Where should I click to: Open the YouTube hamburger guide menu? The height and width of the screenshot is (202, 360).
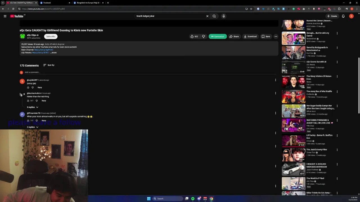pos(5,16)
